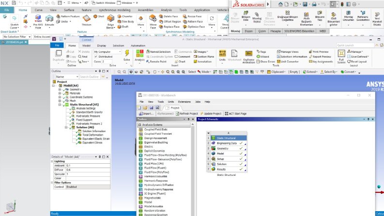Click the Search Outline field
Image resolution: width=384 pixels, height=216 pixels.
pos(90,77)
